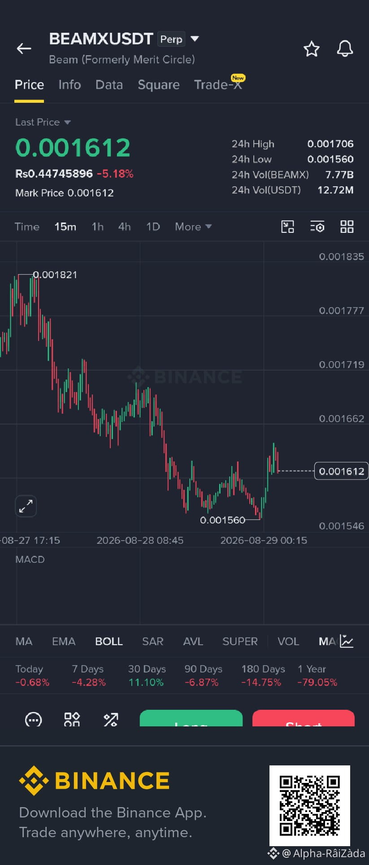
Task: Open the Data tab
Action: tap(109, 85)
